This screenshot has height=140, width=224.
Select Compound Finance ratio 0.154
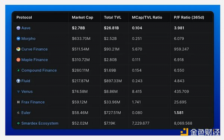coord(137,70)
